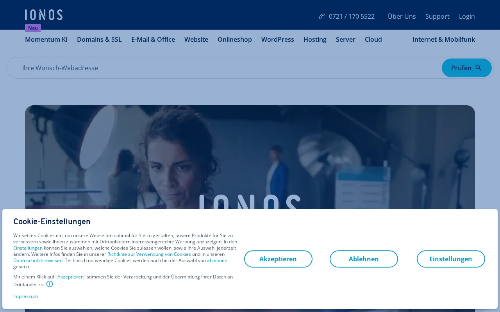This screenshot has width=500, height=312.
Task: Open Über Uns page
Action: (x=402, y=16)
